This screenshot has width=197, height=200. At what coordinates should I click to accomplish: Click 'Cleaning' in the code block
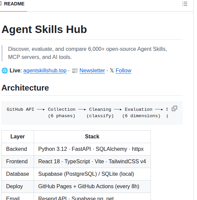100,109
